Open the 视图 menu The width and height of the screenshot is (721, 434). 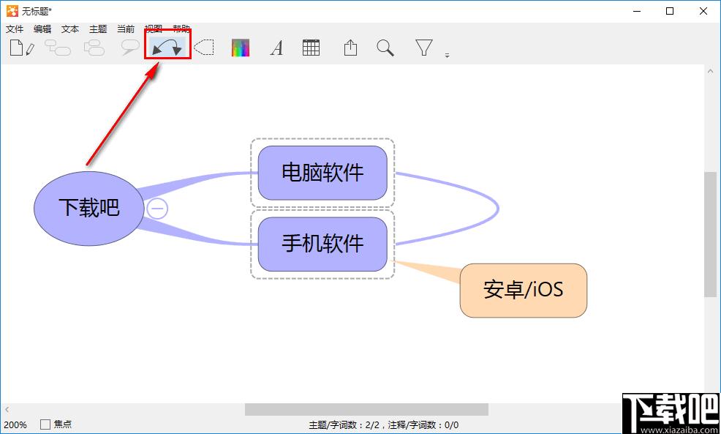(153, 29)
